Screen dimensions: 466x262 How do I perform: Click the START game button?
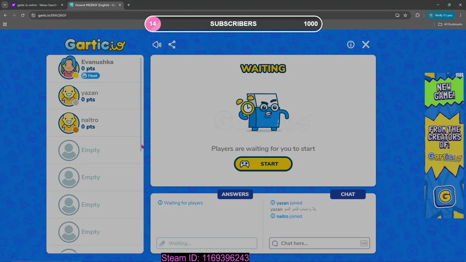(x=263, y=164)
